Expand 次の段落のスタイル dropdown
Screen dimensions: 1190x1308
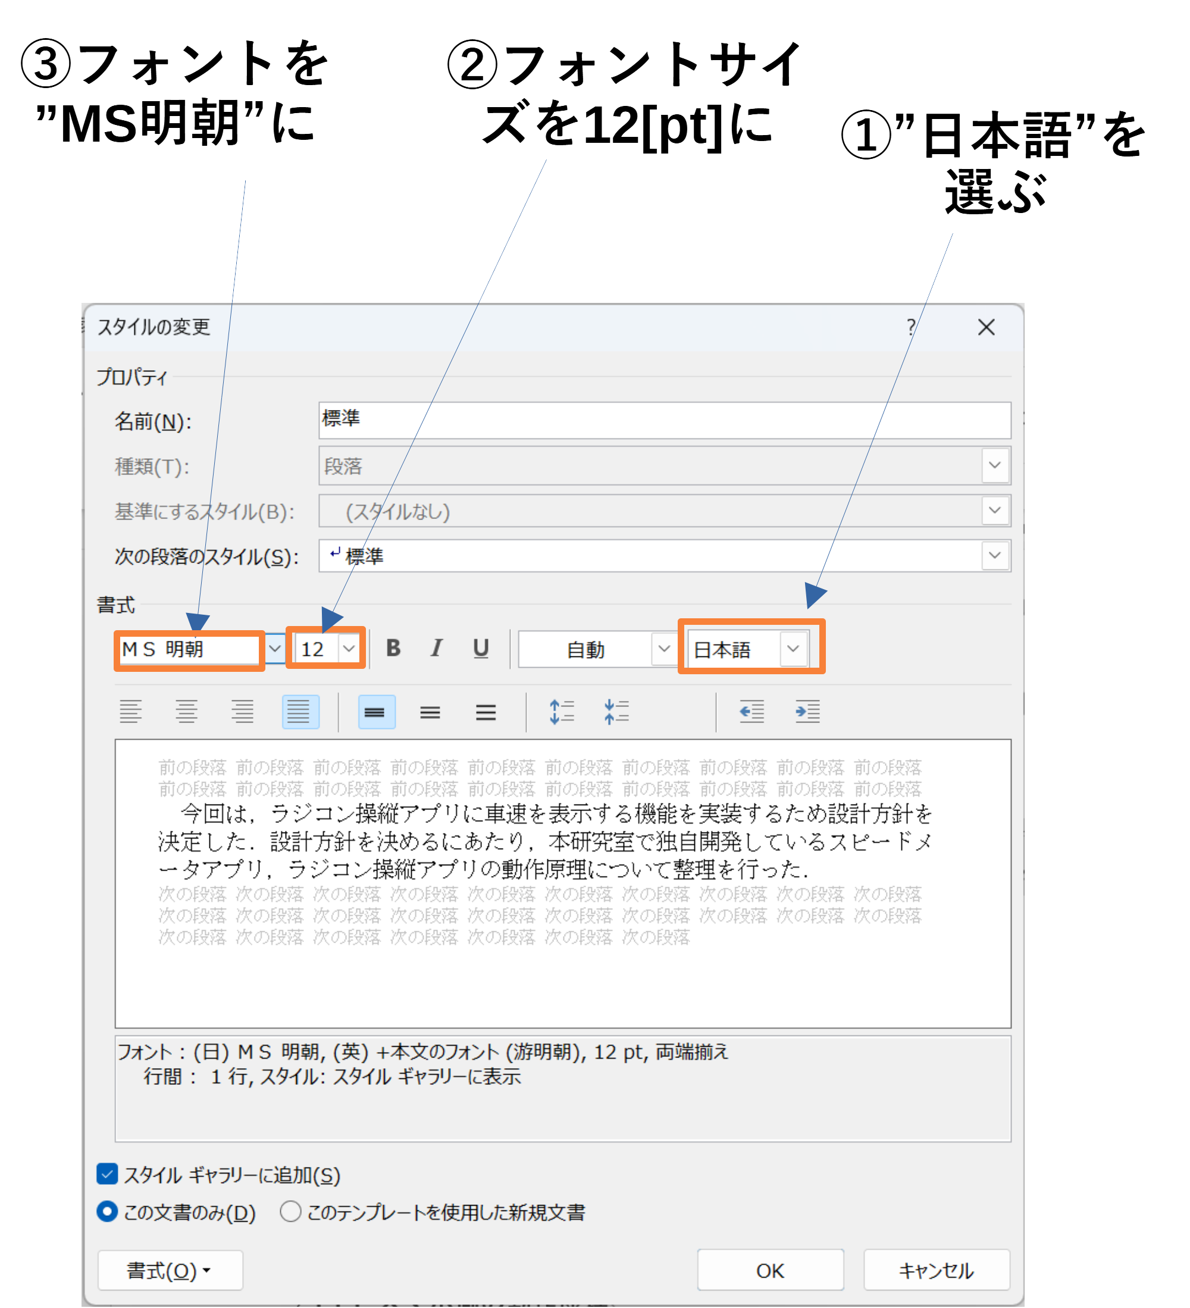pyautogui.click(x=995, y=555)
